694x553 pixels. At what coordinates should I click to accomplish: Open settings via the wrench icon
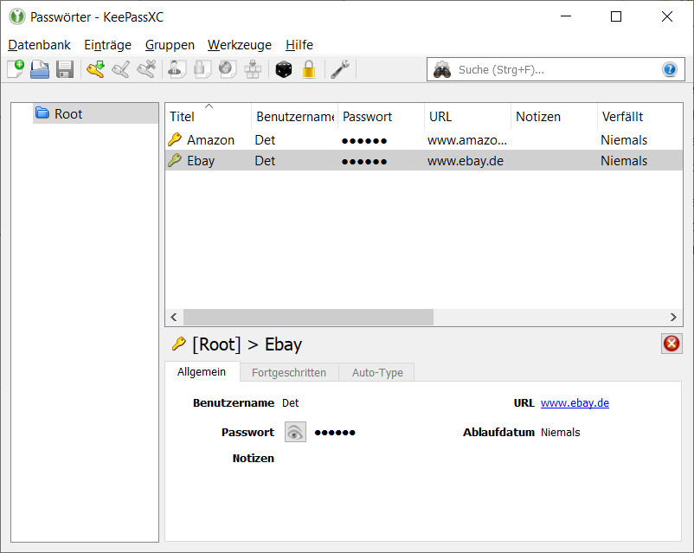(339, 70)
